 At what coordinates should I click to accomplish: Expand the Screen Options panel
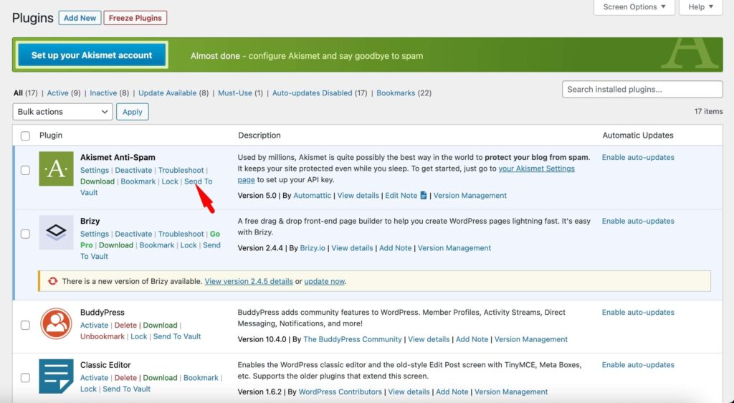[x=634, y=7]
